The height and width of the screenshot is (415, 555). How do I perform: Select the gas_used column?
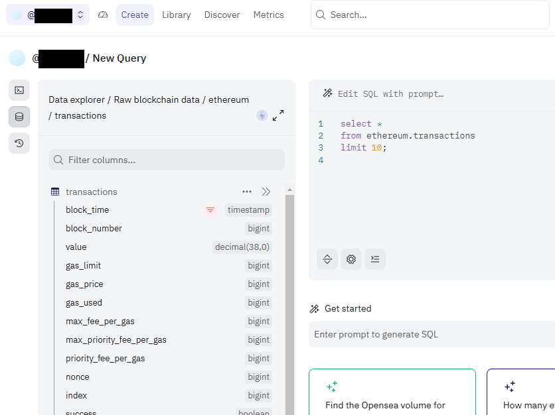84,303
